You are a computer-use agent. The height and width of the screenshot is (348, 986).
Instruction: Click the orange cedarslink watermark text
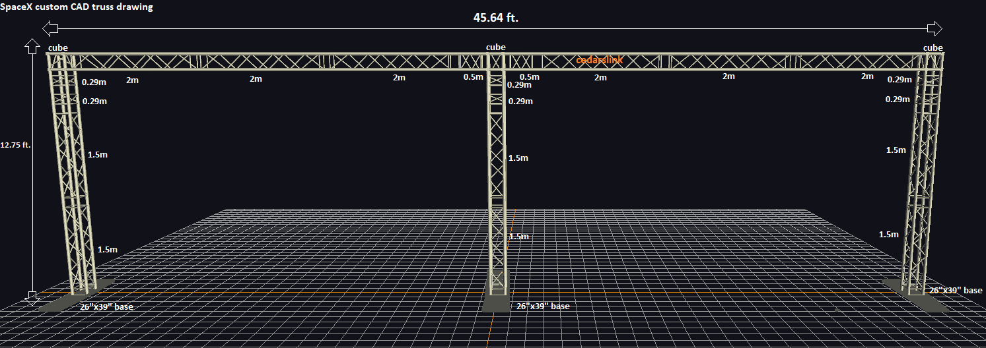(600, 60)
